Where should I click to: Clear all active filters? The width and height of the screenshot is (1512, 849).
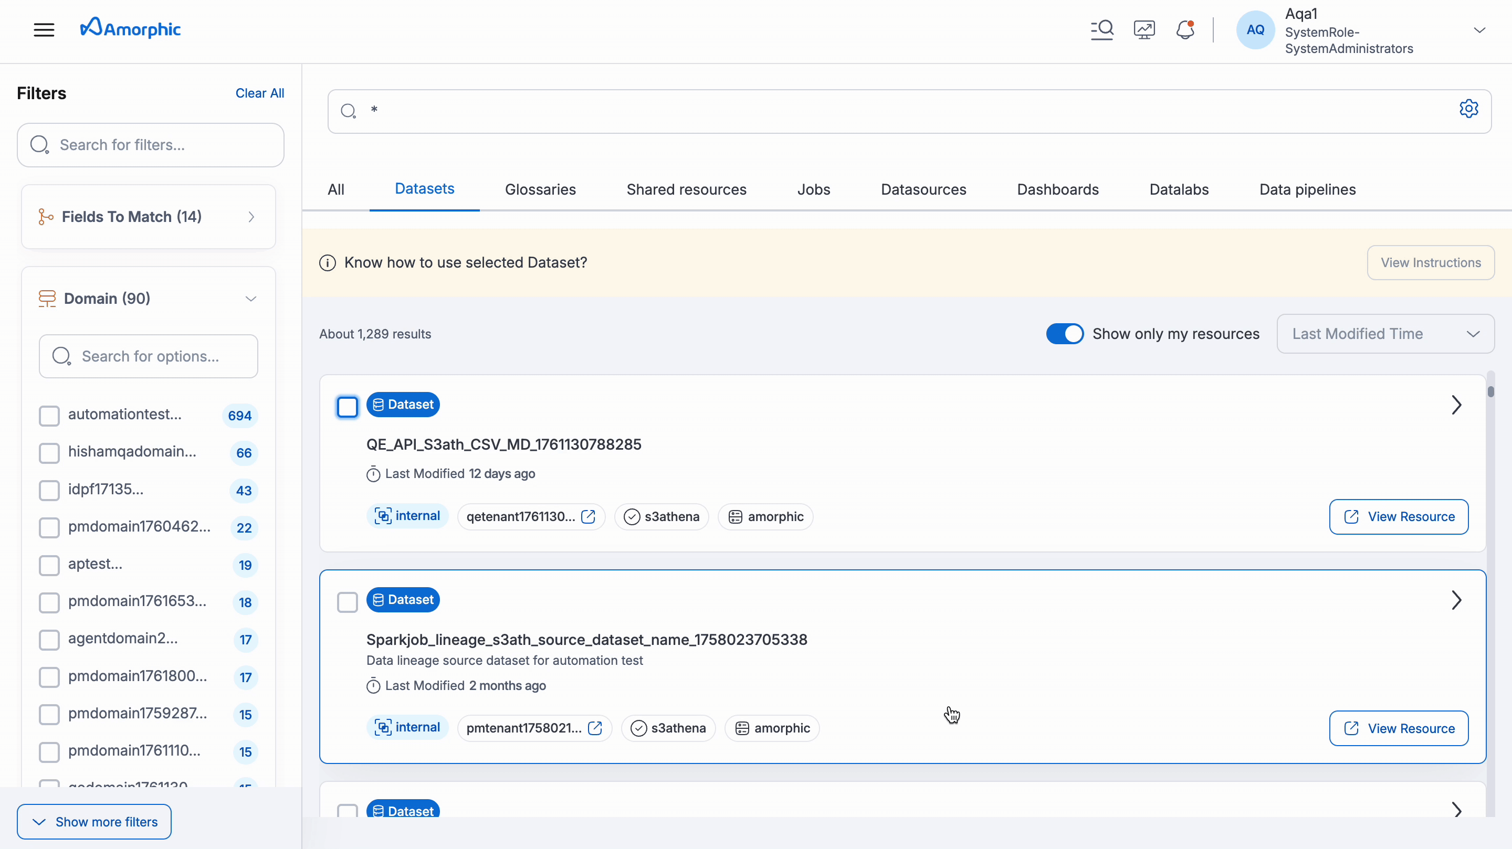point(259,93)
